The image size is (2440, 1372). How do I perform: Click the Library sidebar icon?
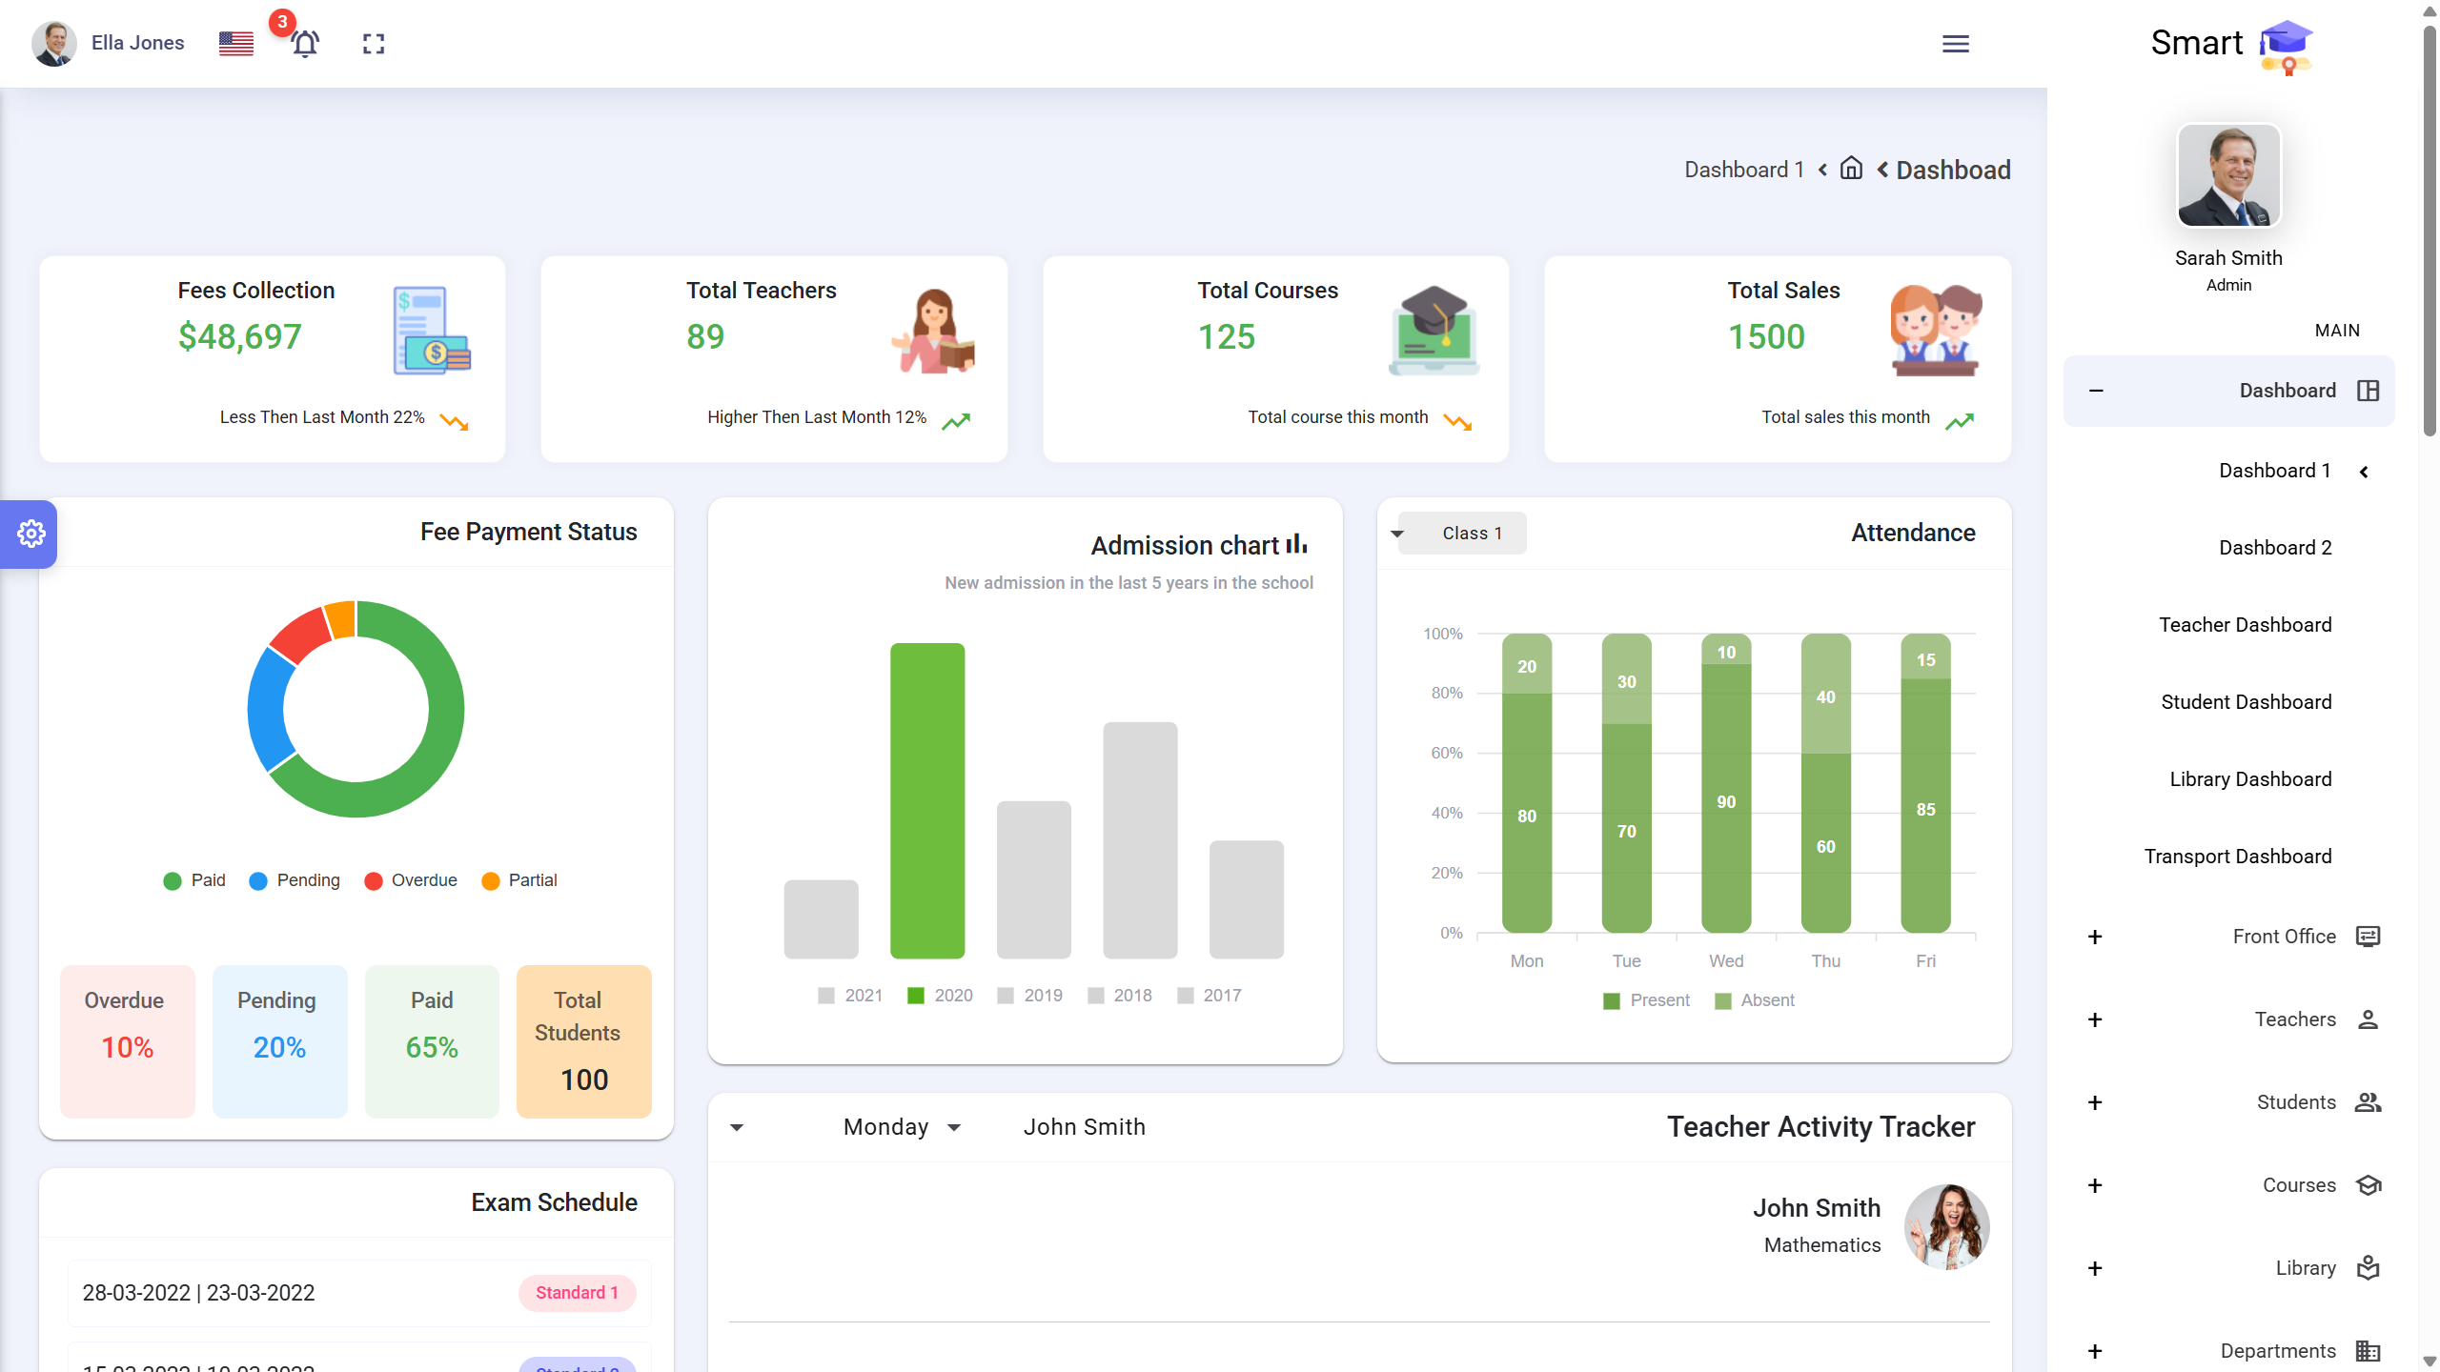[x=2368, y=1268]
